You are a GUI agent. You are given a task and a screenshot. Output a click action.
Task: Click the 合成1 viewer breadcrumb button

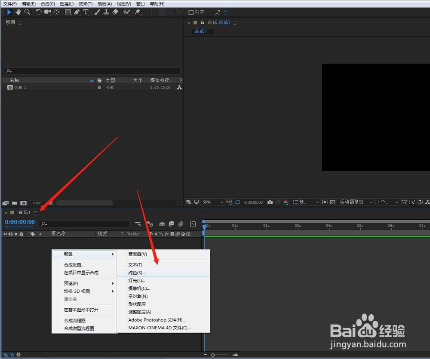point(203,31)
